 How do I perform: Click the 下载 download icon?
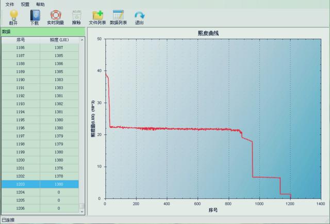35,15
